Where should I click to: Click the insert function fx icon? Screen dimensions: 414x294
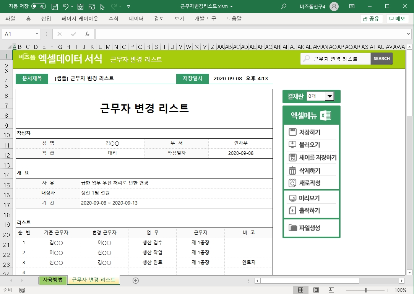coord(87,34)
